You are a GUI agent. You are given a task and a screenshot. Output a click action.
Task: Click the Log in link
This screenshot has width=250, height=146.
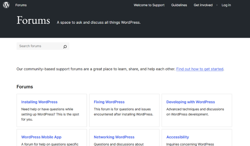click(226, 5)
